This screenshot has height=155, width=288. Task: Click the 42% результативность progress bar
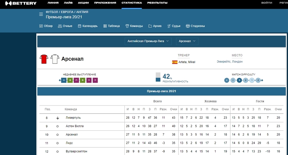(x=158, y=77)
